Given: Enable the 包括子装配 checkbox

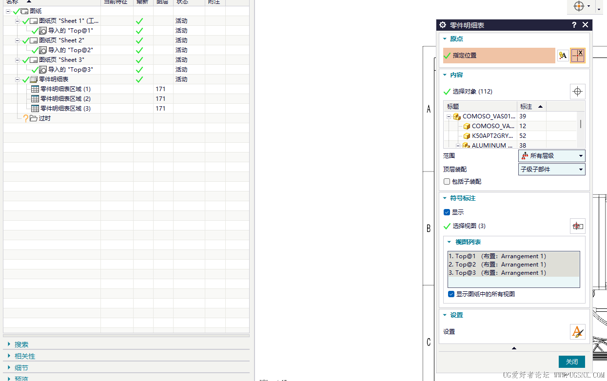Looking at the screenshot, I should coord(447,181).
